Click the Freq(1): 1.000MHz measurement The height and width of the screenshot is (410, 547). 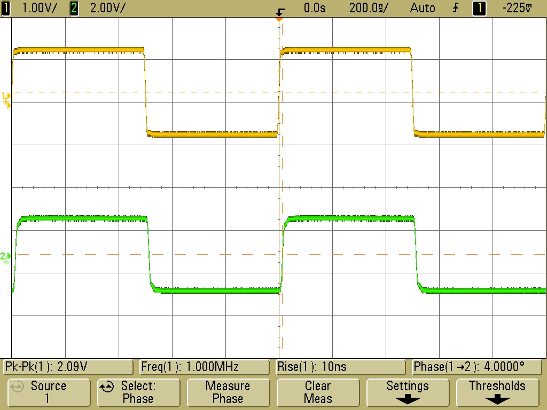pos(205,367)
